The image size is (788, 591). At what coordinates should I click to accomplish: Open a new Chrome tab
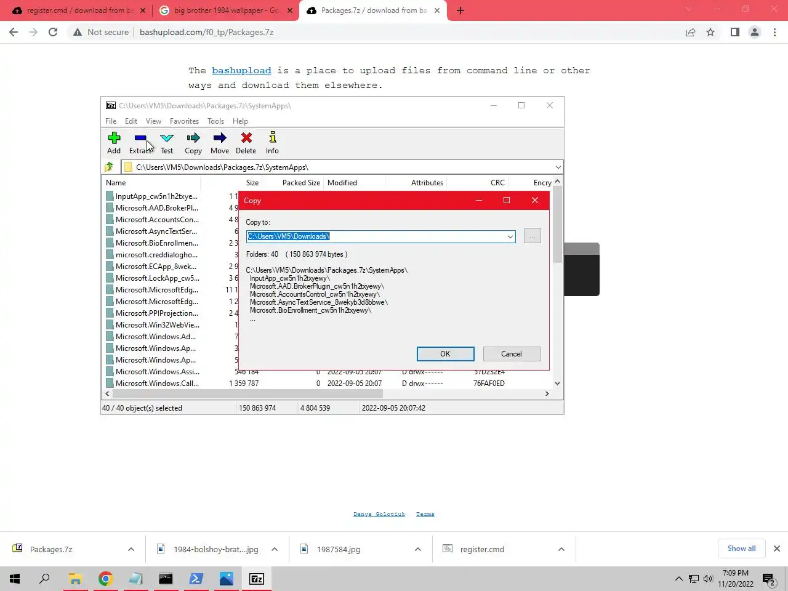pyautogui.click(x=460, y=10)
